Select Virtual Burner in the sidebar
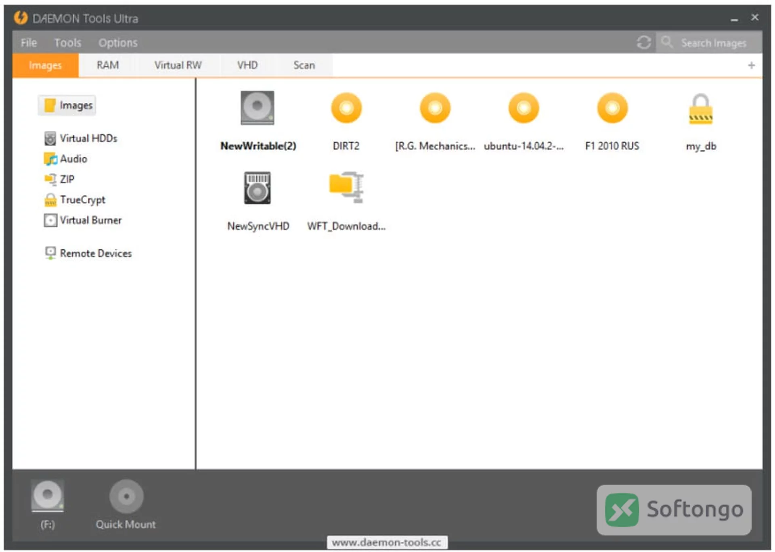The height and width of the screenshot is (552, 775). click(x=83, y=220)
